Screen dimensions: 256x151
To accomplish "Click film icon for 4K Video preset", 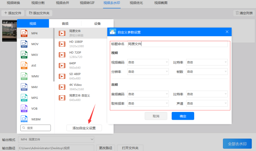I will (x=62, y=87).
